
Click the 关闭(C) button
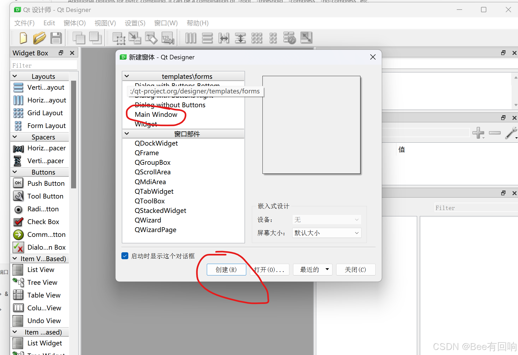[355, 270]
